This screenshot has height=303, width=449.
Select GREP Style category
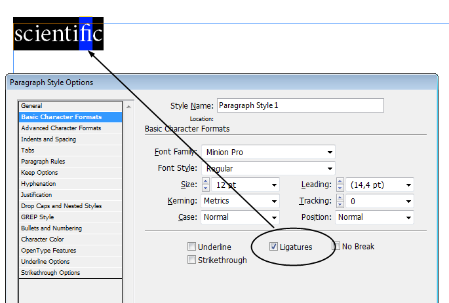coord(70,217)
